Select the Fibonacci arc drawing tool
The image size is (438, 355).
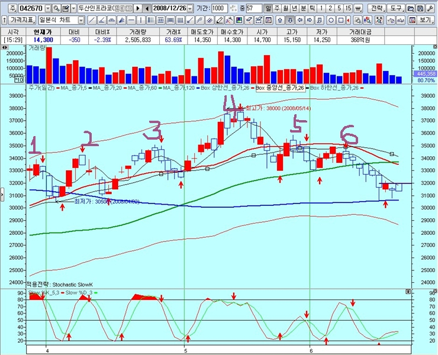(112, 20)
